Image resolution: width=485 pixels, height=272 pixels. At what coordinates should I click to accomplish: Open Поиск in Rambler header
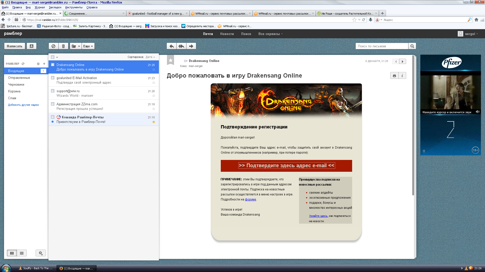tap(246, 34)
